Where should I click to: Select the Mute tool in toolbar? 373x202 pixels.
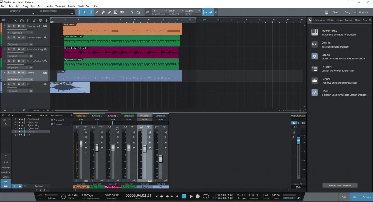[115, 12]
